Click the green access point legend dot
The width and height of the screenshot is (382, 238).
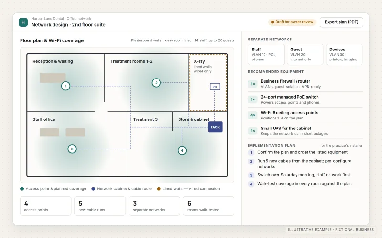click(x=22, y=189)
